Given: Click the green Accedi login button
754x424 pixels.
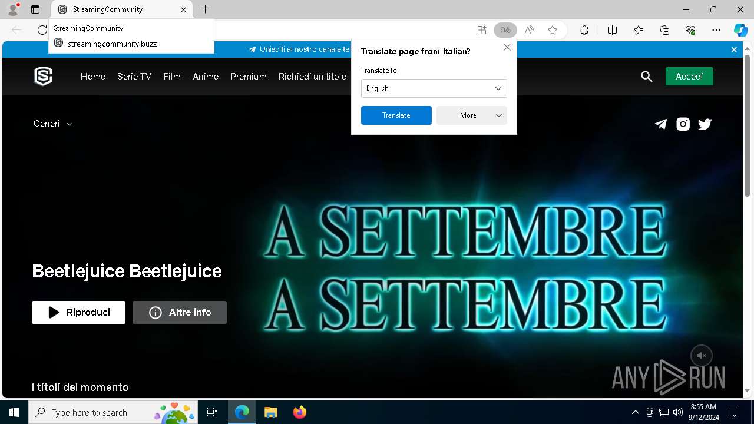Looking at the screenshot, I should [x=689, y=77].
